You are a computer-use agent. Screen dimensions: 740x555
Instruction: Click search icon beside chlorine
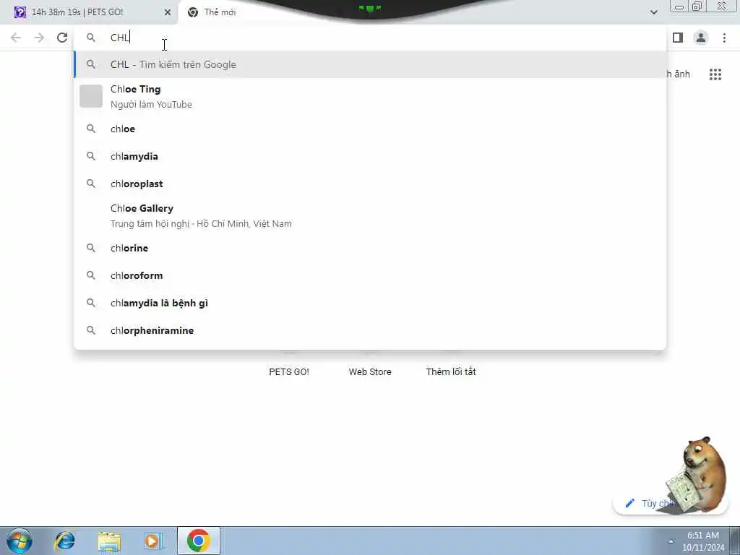90,248
